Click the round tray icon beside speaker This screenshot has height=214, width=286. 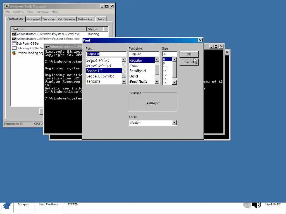(247, 205)
